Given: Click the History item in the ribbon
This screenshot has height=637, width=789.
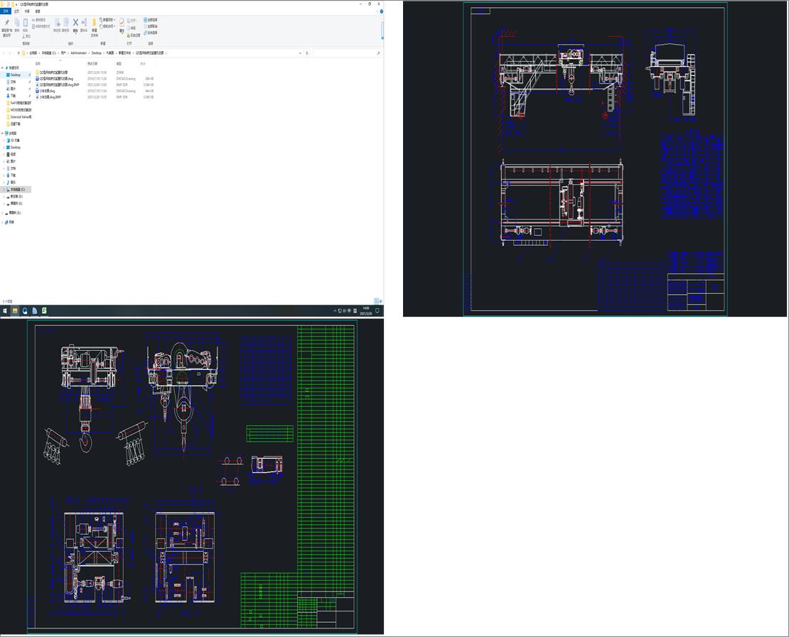Looking at the screenshot, I should pyautogui.click(x=134, y=36).
